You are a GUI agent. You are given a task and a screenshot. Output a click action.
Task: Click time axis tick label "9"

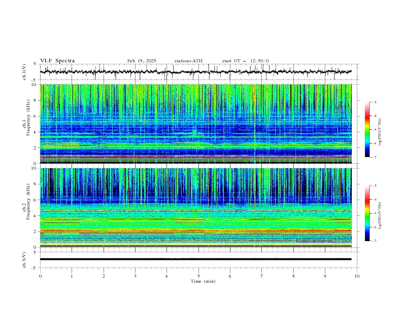coord(325,276)
